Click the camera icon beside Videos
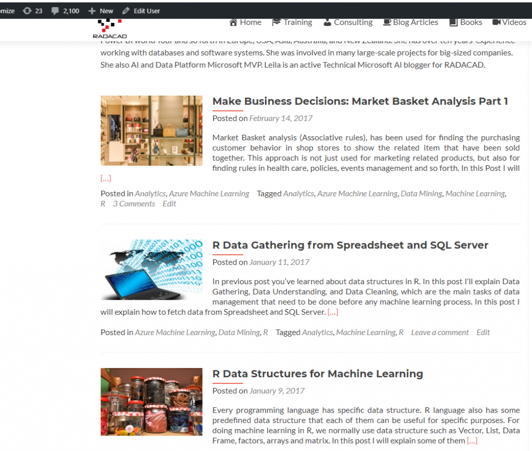The image size is (532, 451). click(x=496, y=22)
